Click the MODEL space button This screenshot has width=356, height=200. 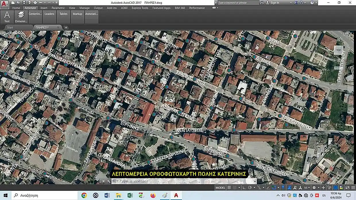click(220, 188)
